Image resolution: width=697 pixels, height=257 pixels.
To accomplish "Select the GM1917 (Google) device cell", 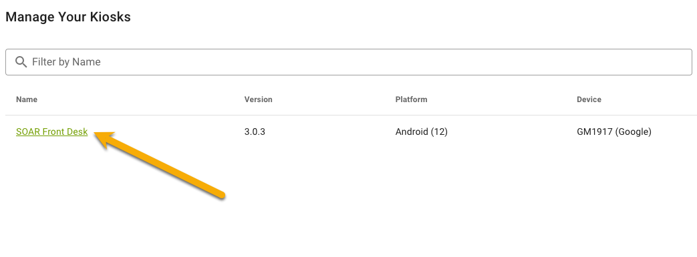I will 614,132.
